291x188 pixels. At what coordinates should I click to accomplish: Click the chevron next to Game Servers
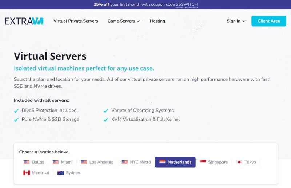(138, 21)
